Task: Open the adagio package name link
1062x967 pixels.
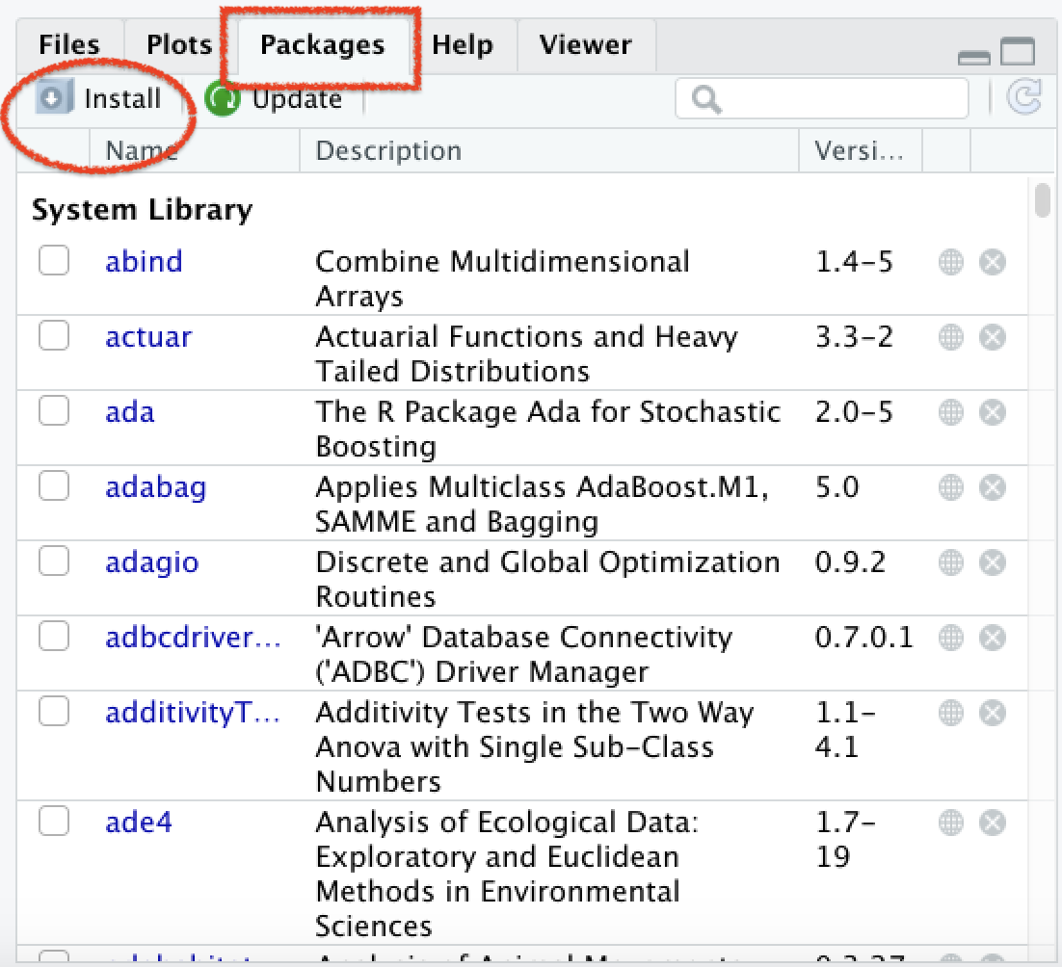Action: coord(151,563)
